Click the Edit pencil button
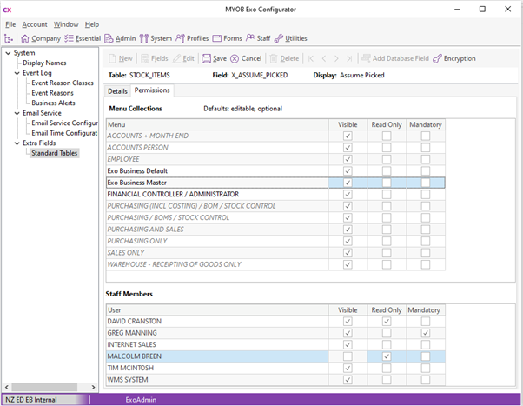523x406 pixels. [x=183, y=59]
